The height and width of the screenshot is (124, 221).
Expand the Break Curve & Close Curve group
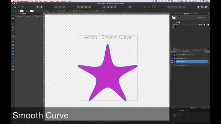pos(172,55)
